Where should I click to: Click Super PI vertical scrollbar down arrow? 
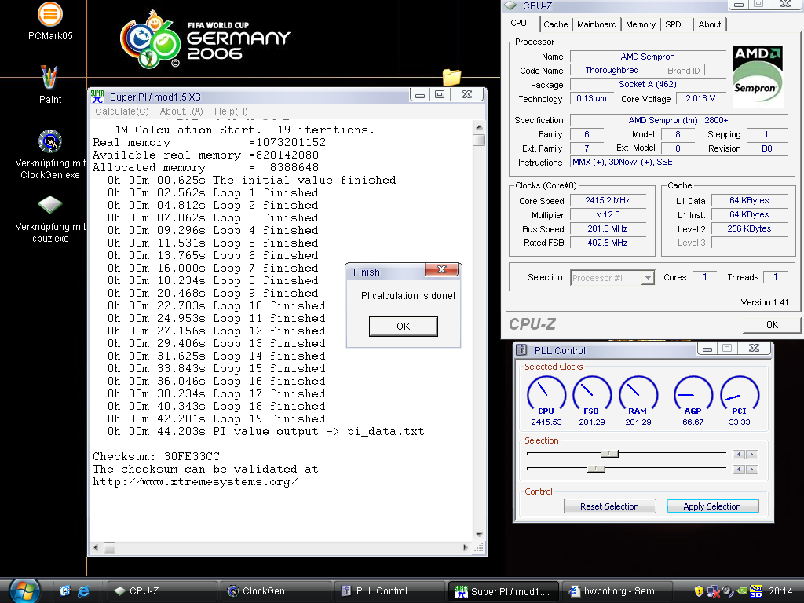[x=479, y=535]
